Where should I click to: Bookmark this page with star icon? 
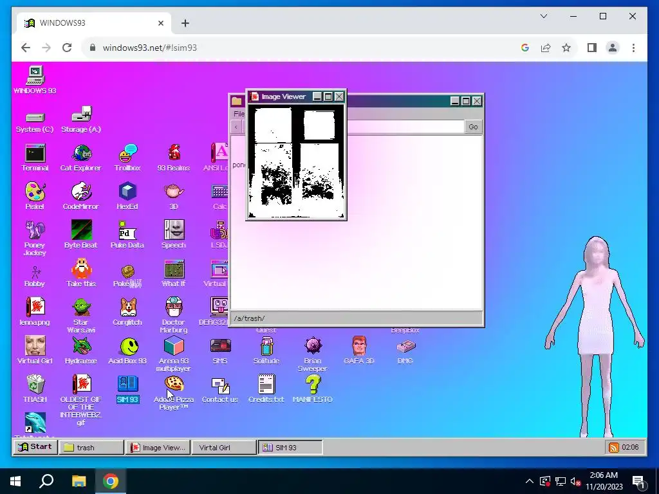566,48
